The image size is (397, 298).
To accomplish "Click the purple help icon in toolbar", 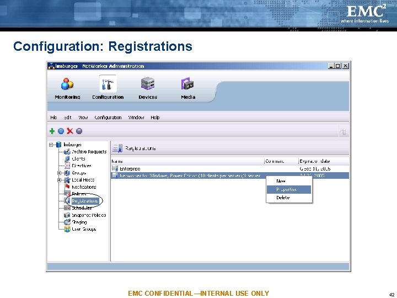I will click(x=79, y=131).
